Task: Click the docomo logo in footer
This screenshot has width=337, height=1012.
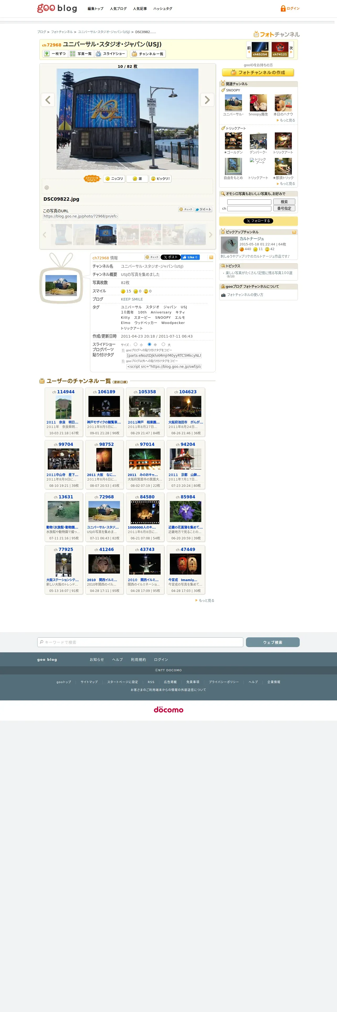Action: point(168,710)
